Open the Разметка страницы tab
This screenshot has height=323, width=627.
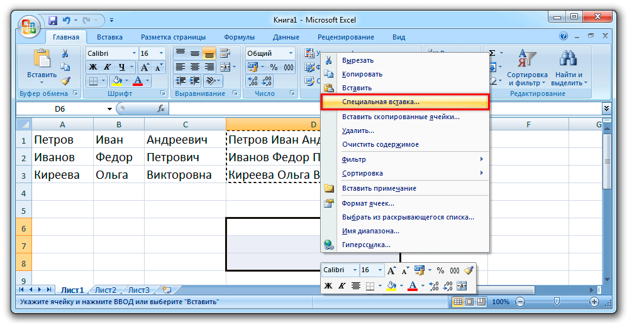coord(173,37)
